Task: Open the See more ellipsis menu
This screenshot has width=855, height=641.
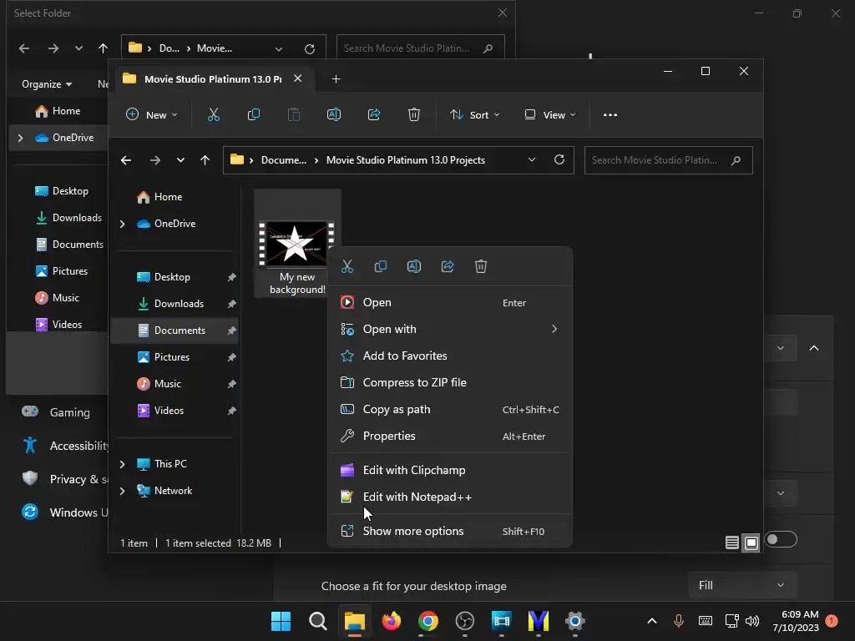Action: click(610, 114)
